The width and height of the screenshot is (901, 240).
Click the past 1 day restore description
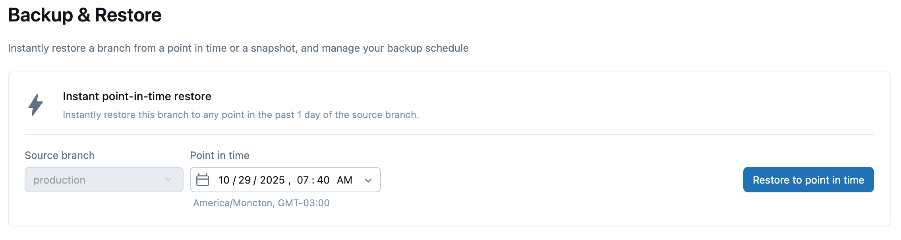click(x=241, y=115)
